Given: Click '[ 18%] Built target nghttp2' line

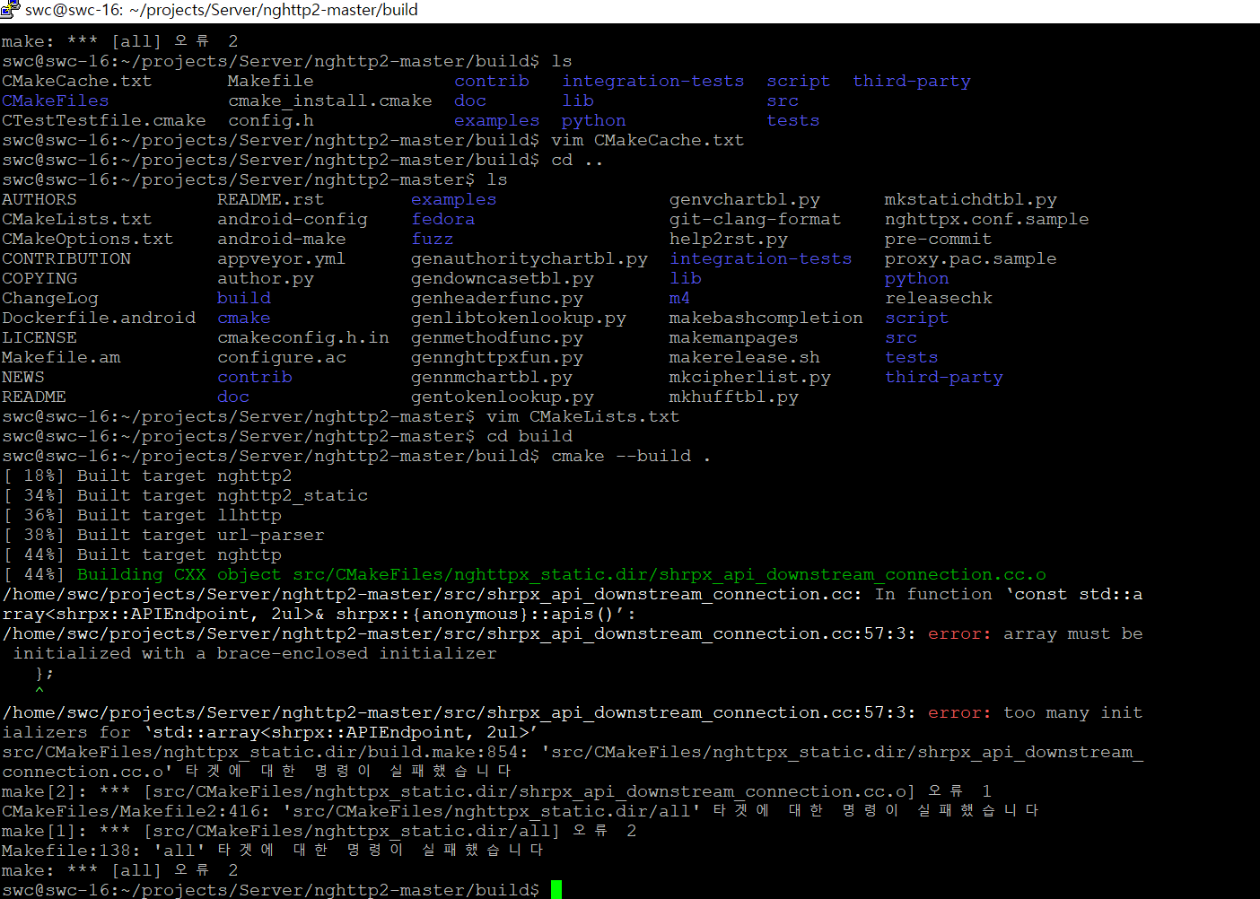Looking at the screenshot, I should [147, 476].
